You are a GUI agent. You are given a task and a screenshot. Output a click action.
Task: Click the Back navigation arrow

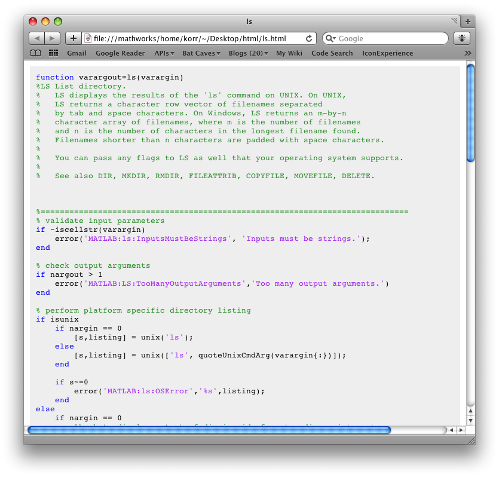(x=37, y=38)
